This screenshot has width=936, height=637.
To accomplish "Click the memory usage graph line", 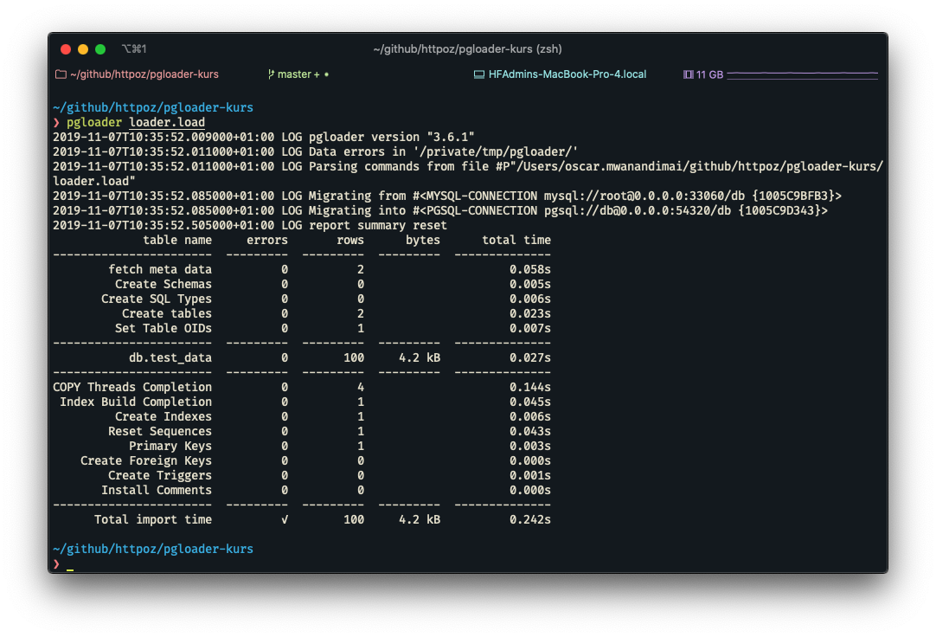I will 802,74.
